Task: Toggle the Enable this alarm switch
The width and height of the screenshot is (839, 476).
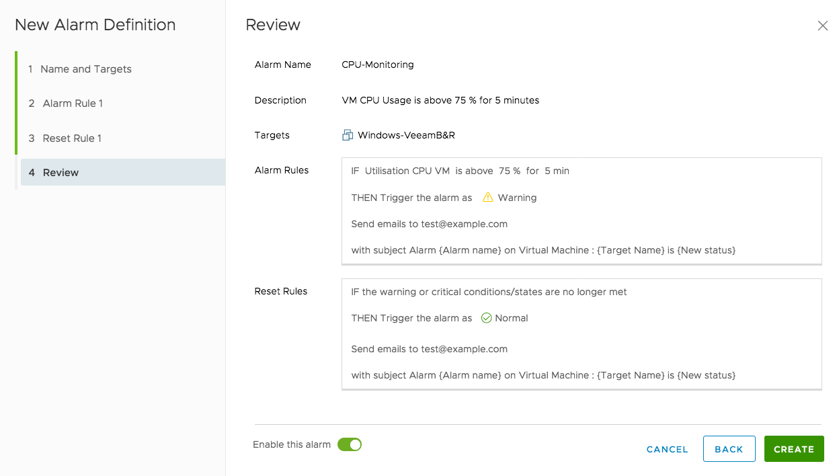Action: [350, 444]
